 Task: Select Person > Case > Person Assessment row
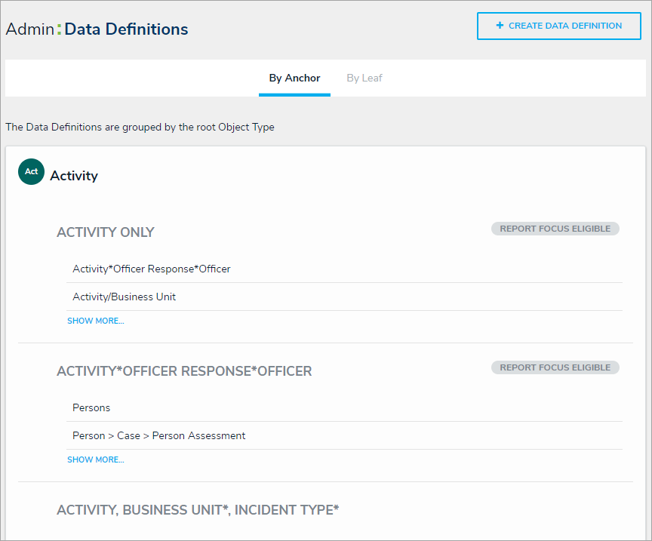click(159, 435)
